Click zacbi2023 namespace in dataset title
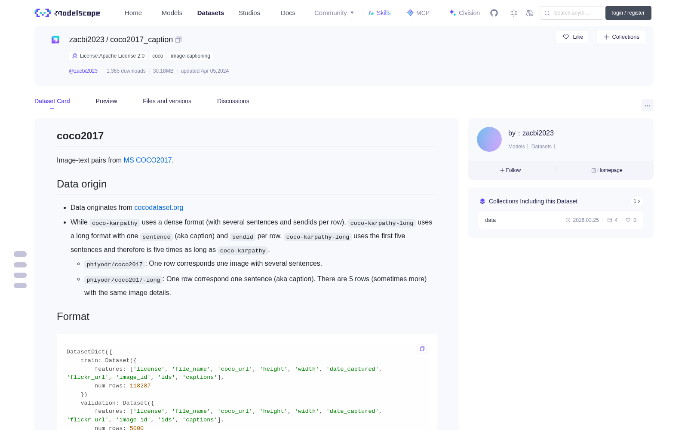Screen dimensions: 688x430 point(87,40)
